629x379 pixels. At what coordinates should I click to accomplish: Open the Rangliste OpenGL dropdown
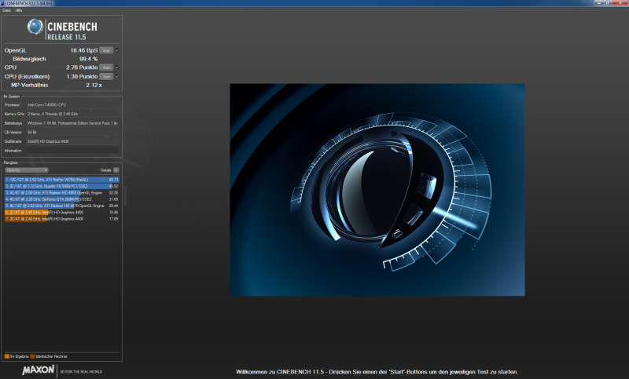[27, 170]
